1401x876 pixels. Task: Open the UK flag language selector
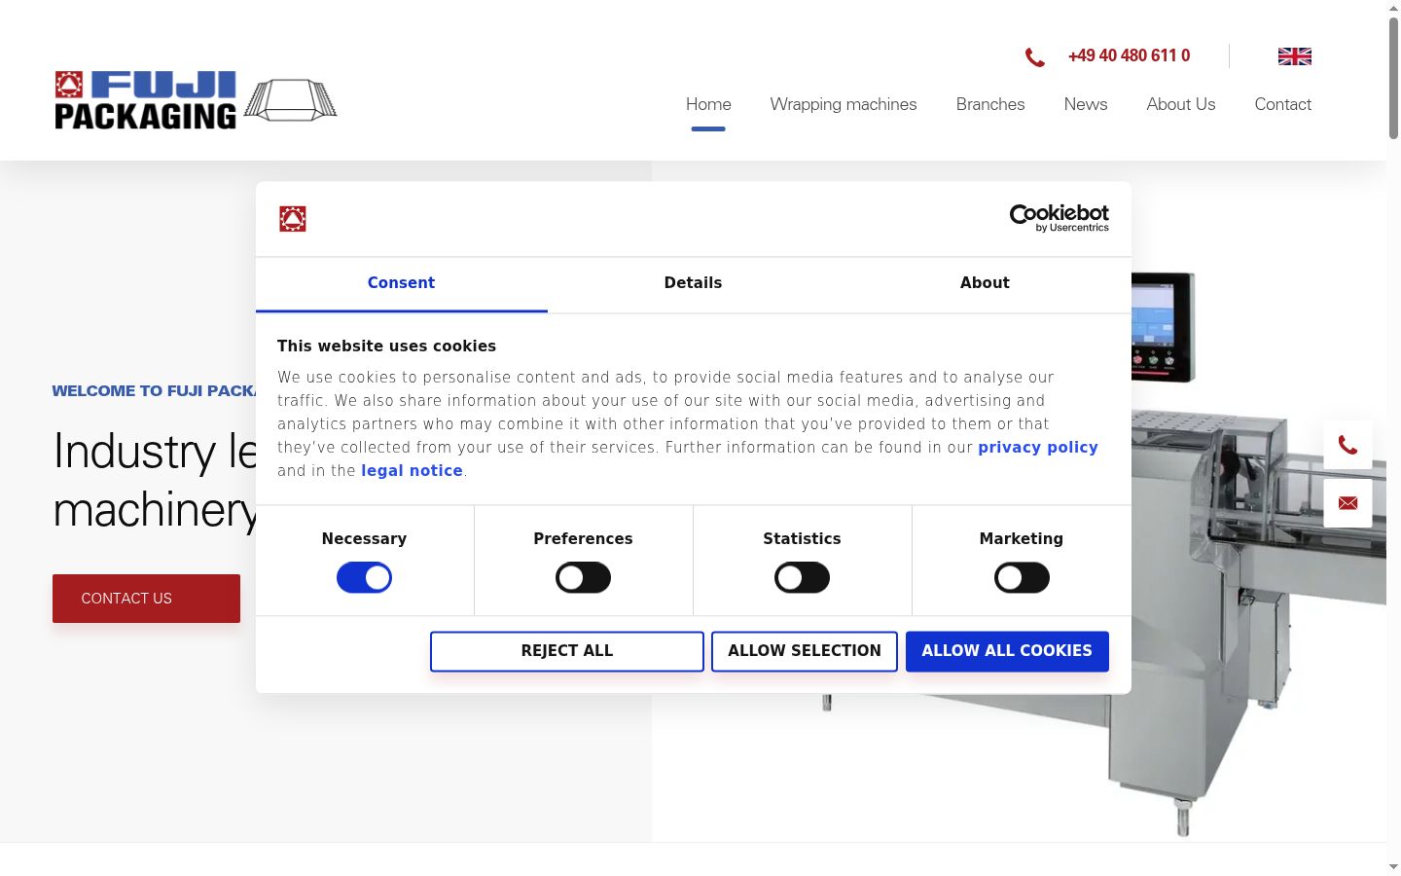[x=1294, y=56]
